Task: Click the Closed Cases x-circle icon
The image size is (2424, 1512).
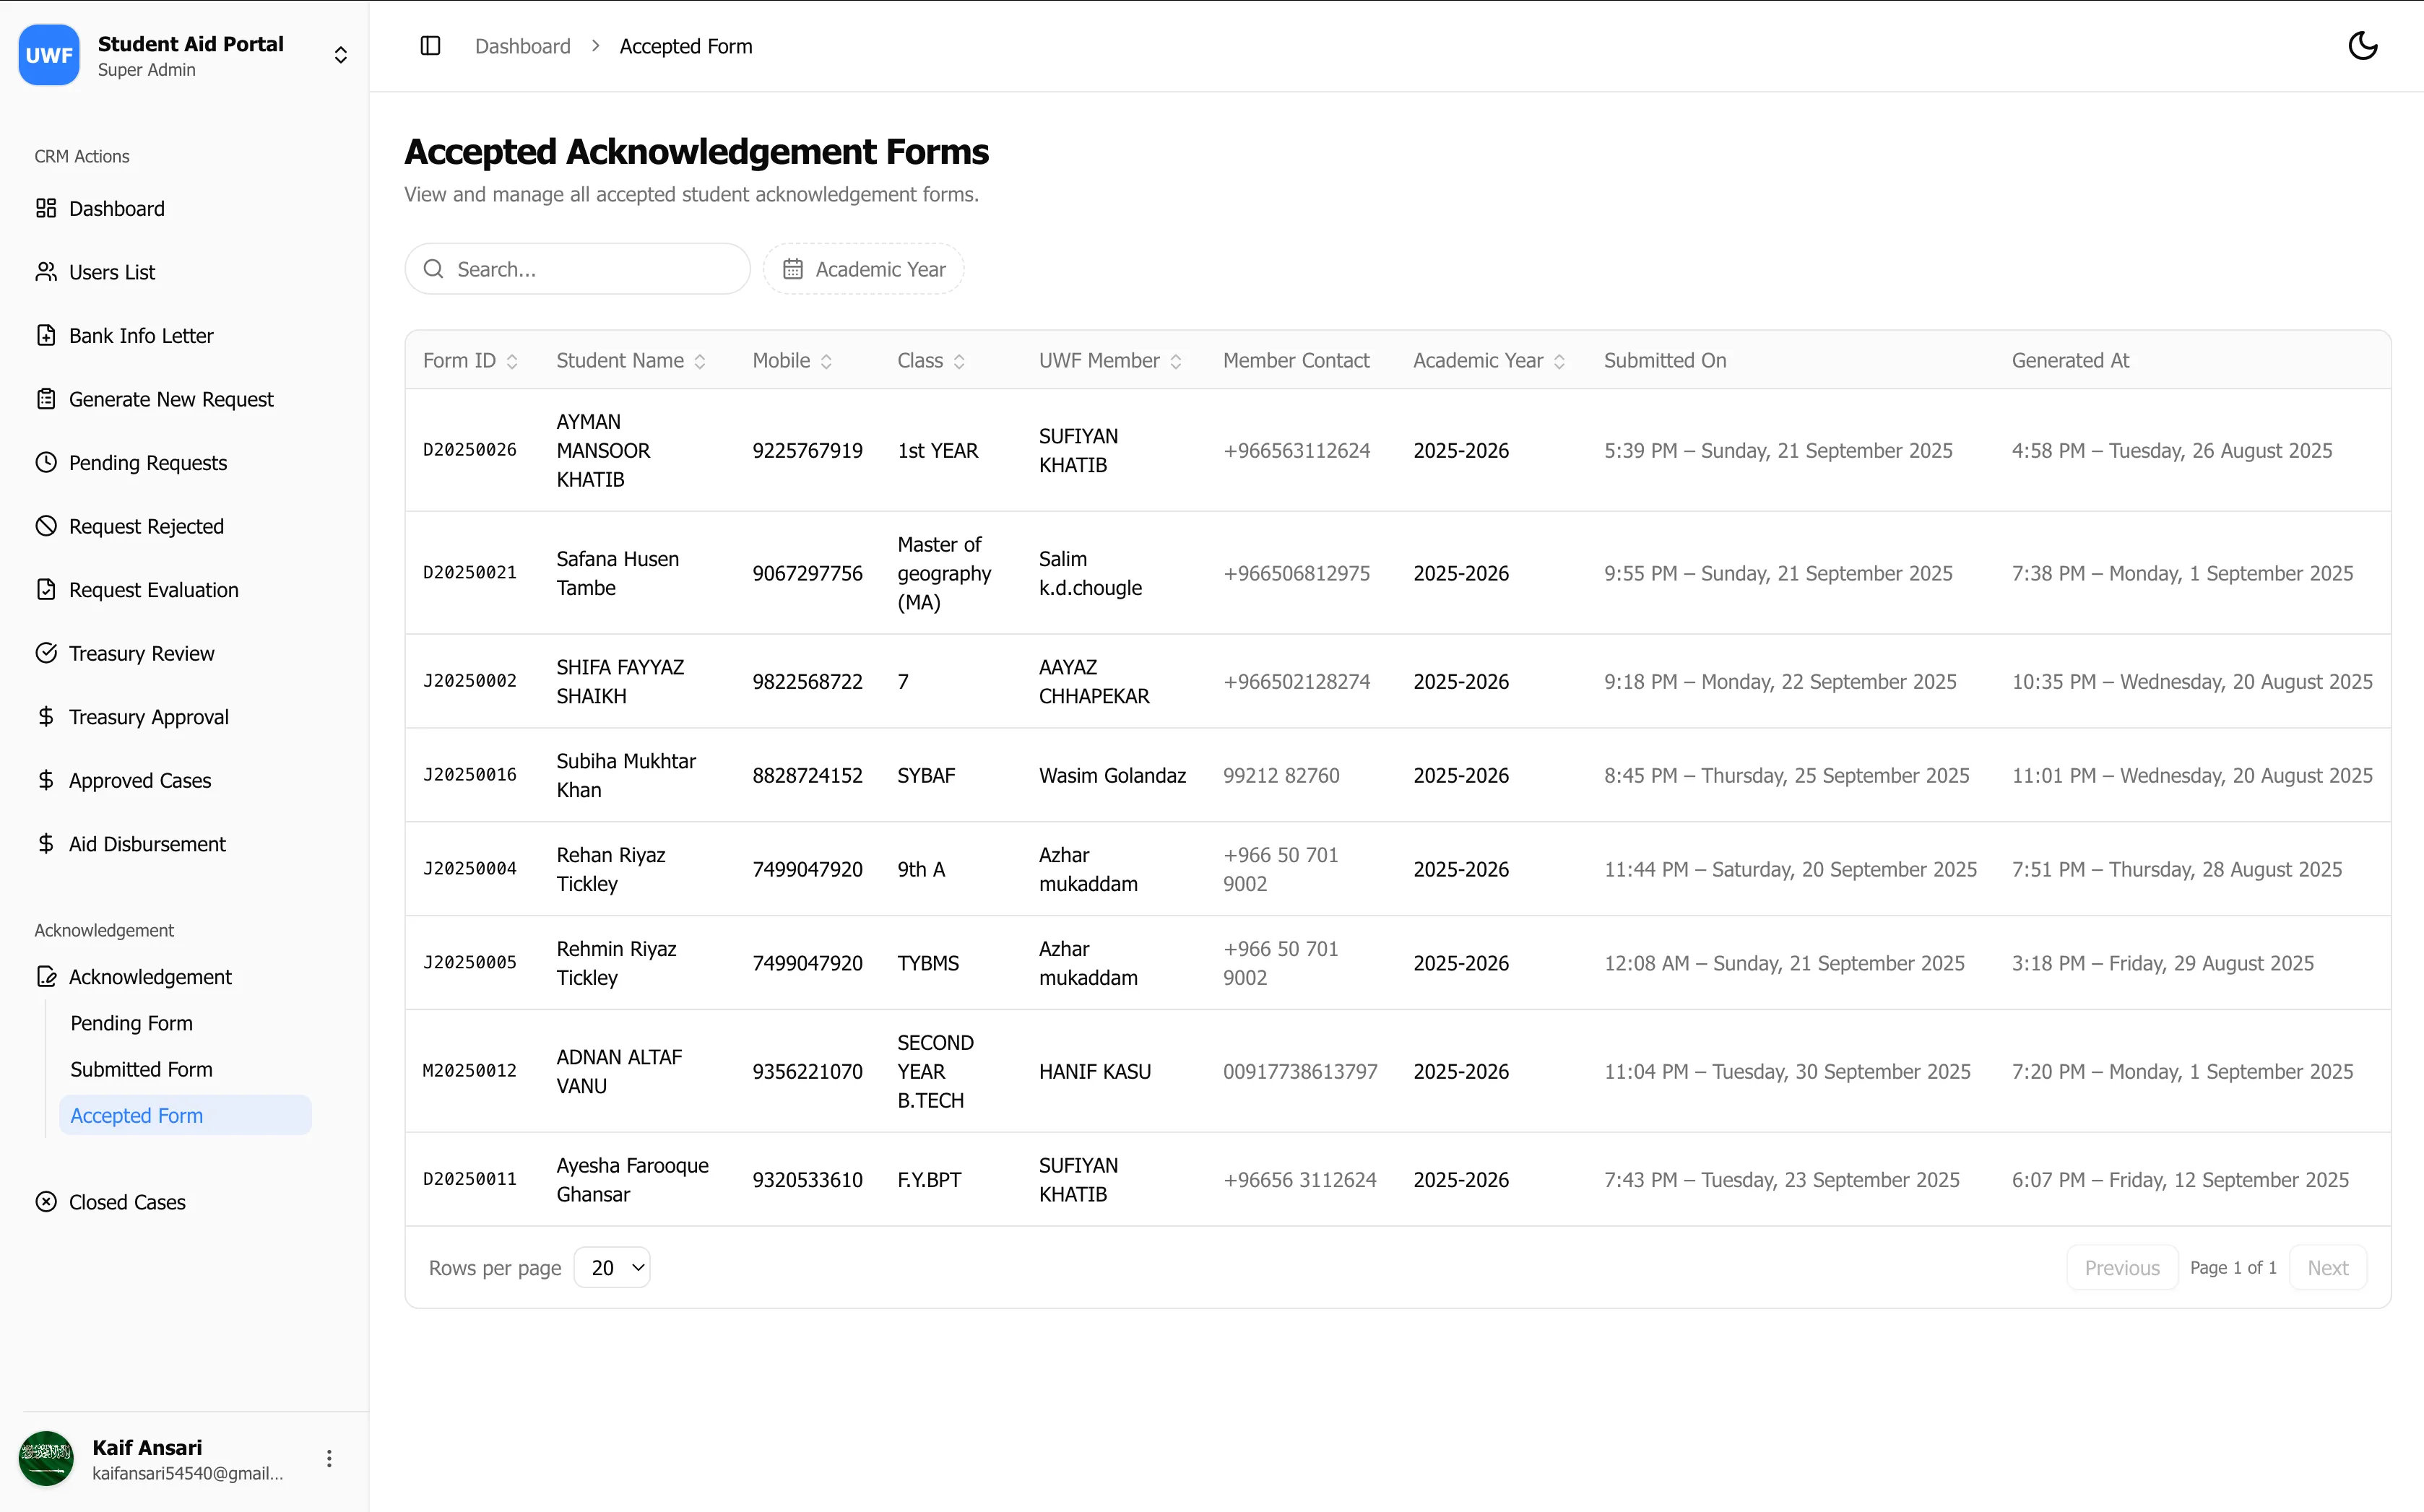Action: (x=46, y=1202)
